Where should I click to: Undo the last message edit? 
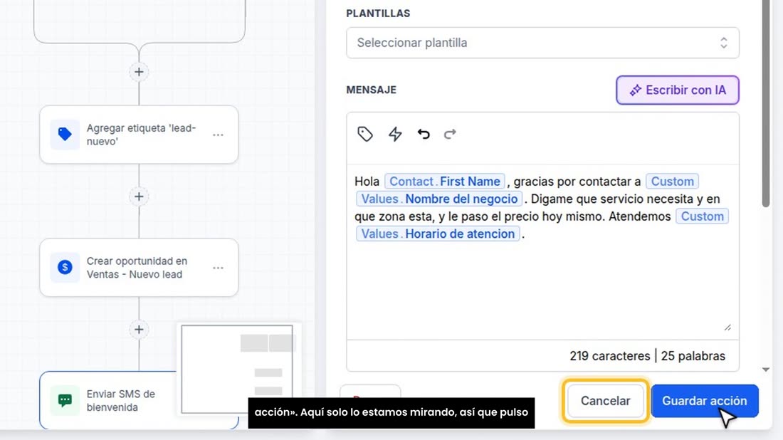424,134
